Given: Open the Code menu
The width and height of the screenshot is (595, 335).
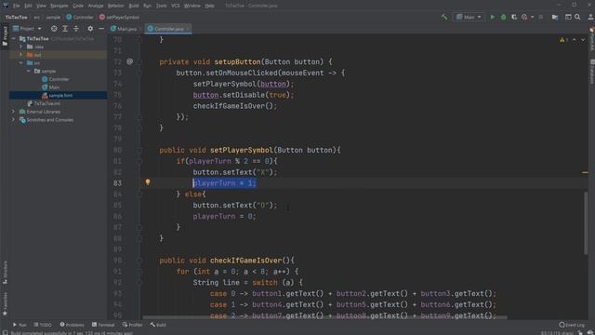Looking at the screenshot, I should pos(78,6).
